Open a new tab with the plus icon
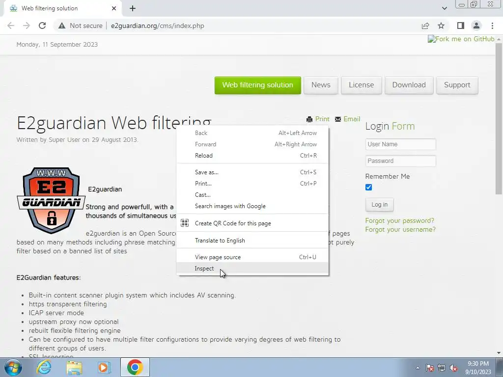Screen dimensions: 503x377 [133, 8]
